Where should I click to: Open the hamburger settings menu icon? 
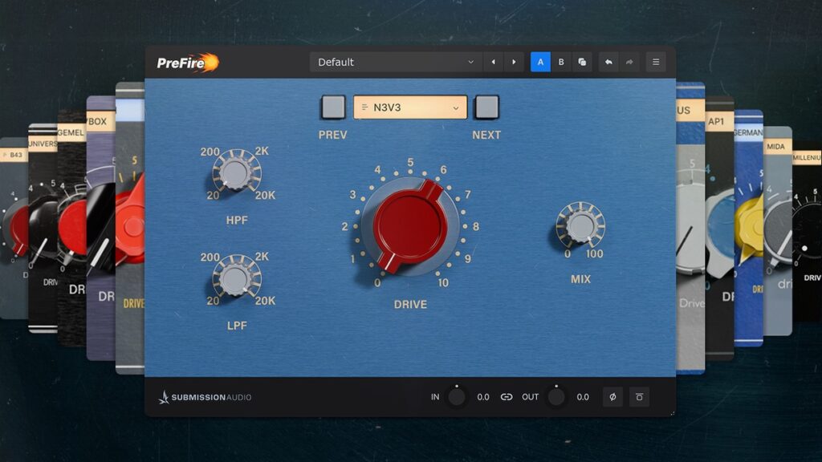click(656, 62)
